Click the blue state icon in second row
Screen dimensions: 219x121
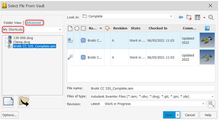83,57
